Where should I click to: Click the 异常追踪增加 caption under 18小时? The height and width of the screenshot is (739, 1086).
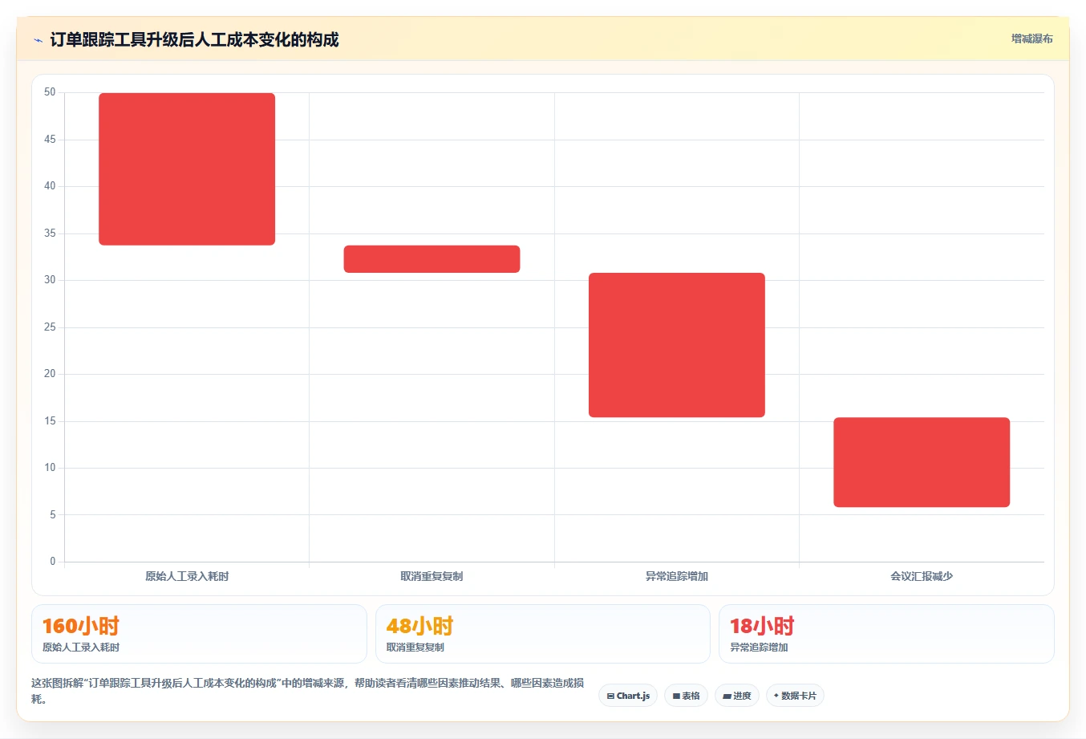coord(759,648)
